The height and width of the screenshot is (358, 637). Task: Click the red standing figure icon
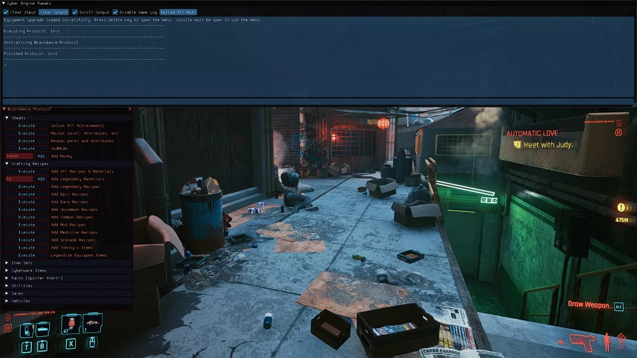click(x=607, y=342)
